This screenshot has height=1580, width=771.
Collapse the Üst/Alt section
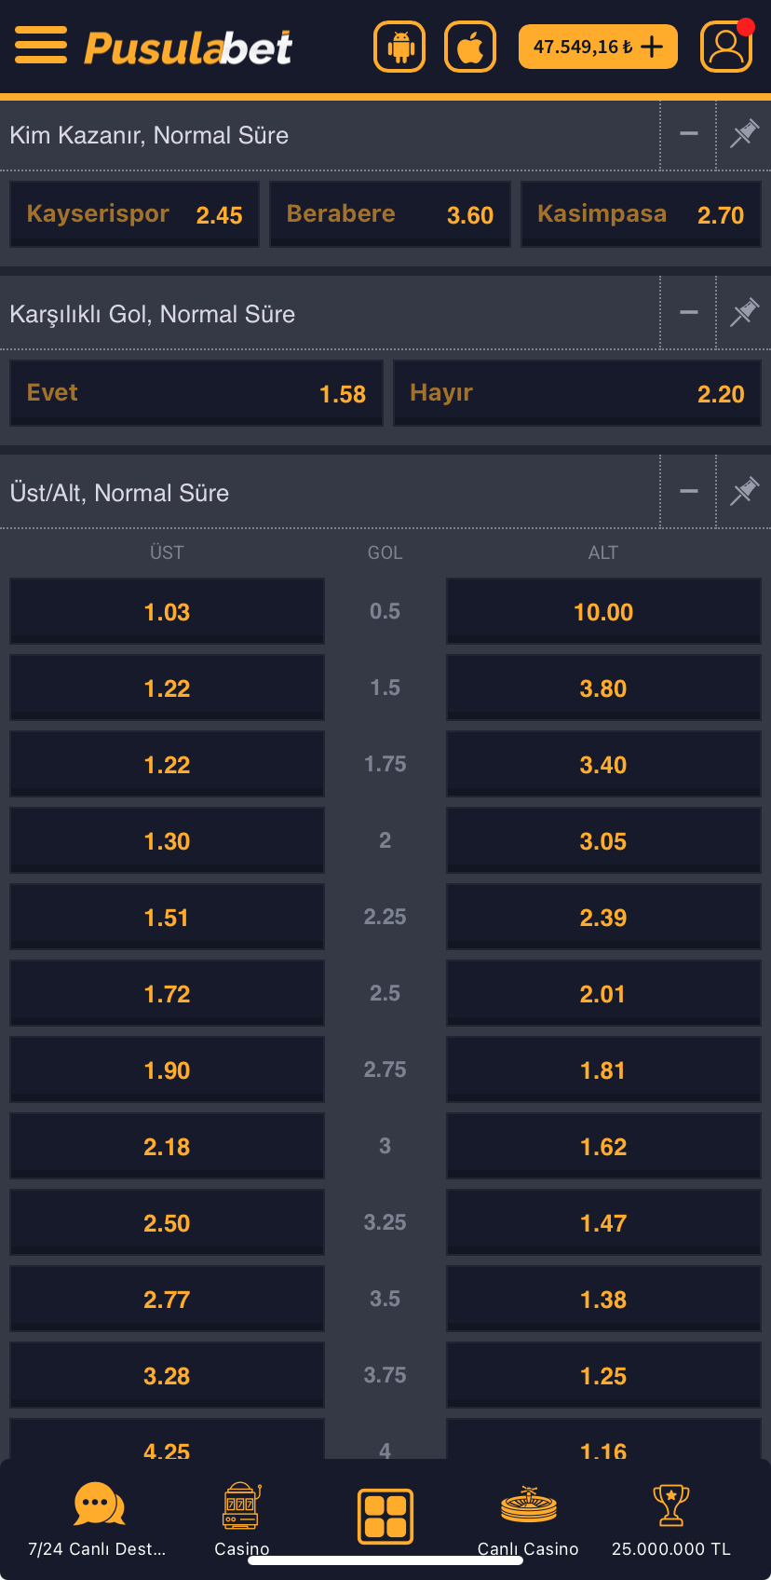tap(689, 492)
